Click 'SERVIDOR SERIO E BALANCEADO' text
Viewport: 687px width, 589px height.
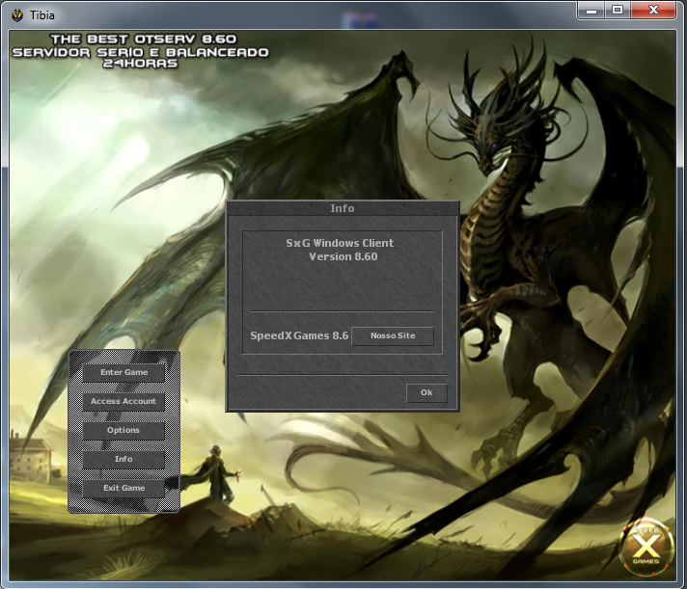(x=140, y=52)
